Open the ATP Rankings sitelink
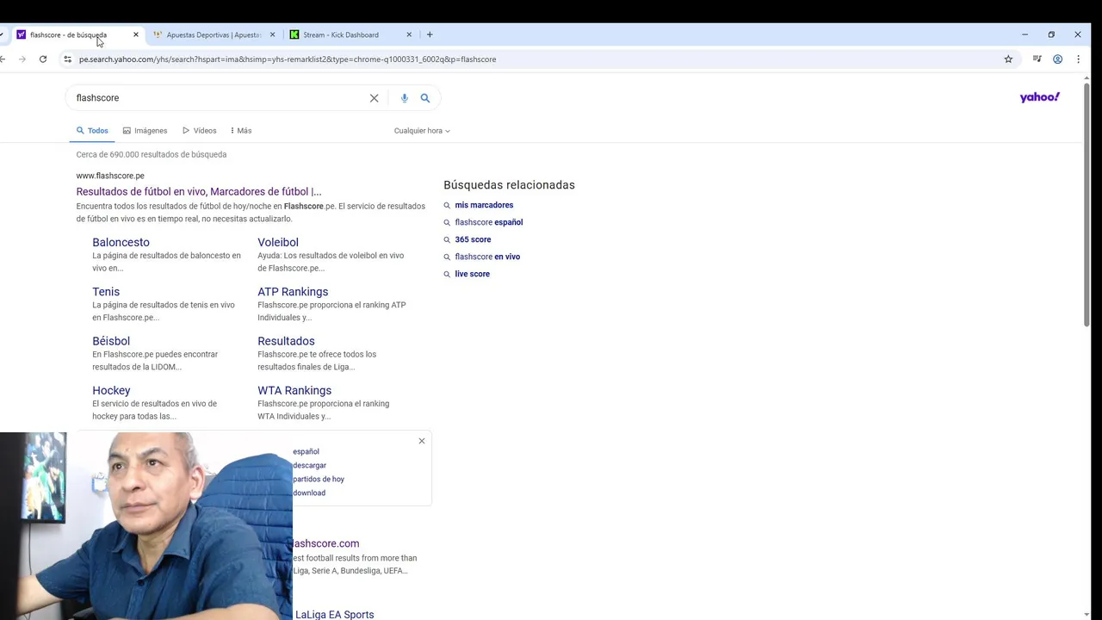This screenshot has height=620, width=1102. (293, 292)
